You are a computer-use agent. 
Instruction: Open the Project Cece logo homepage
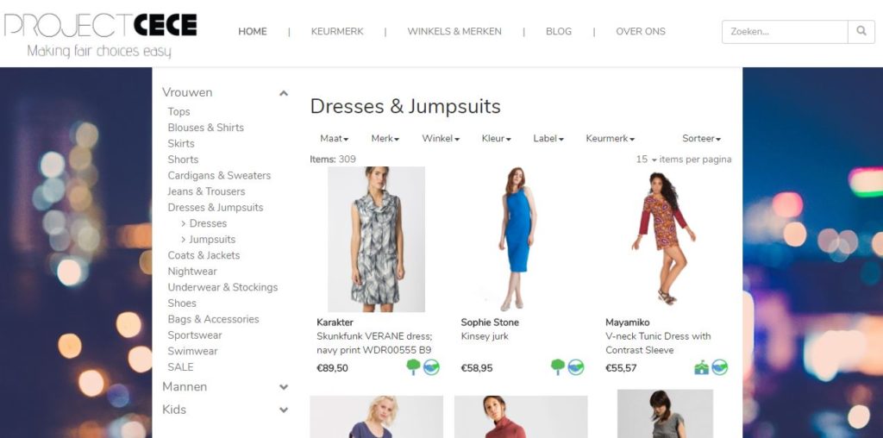pos(100,34)
